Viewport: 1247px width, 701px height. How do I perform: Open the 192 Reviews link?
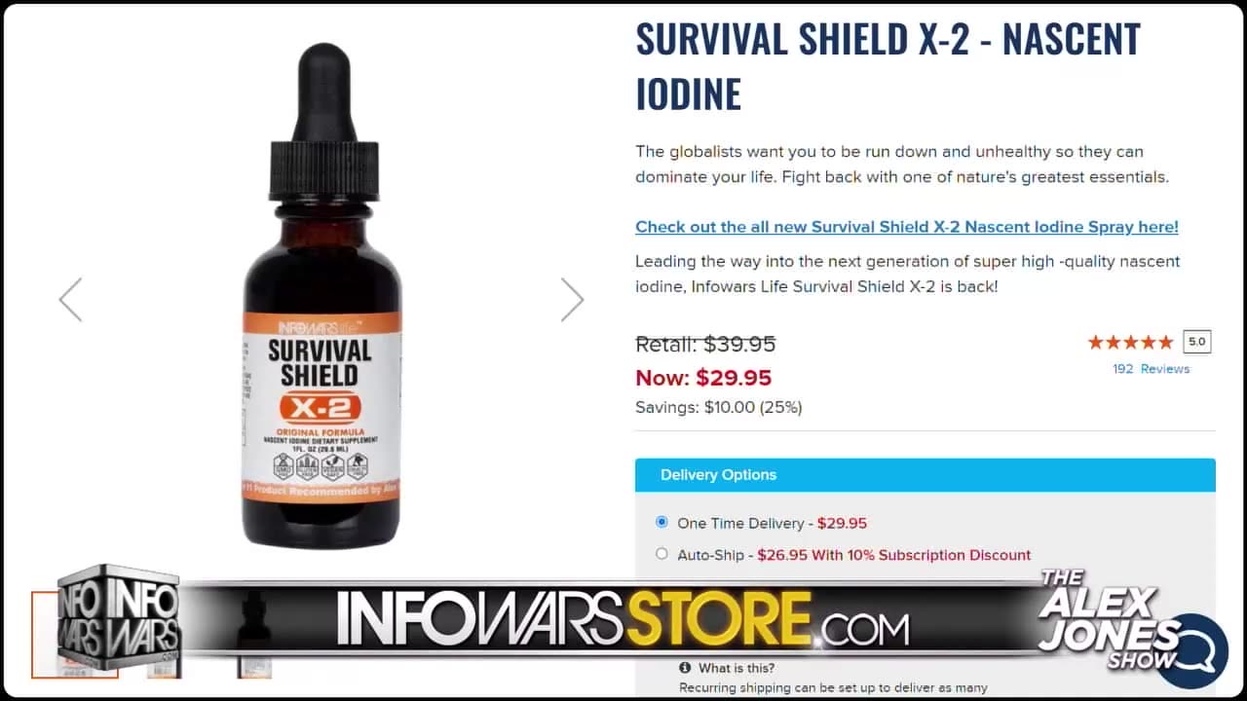[x=1151, y=369]
